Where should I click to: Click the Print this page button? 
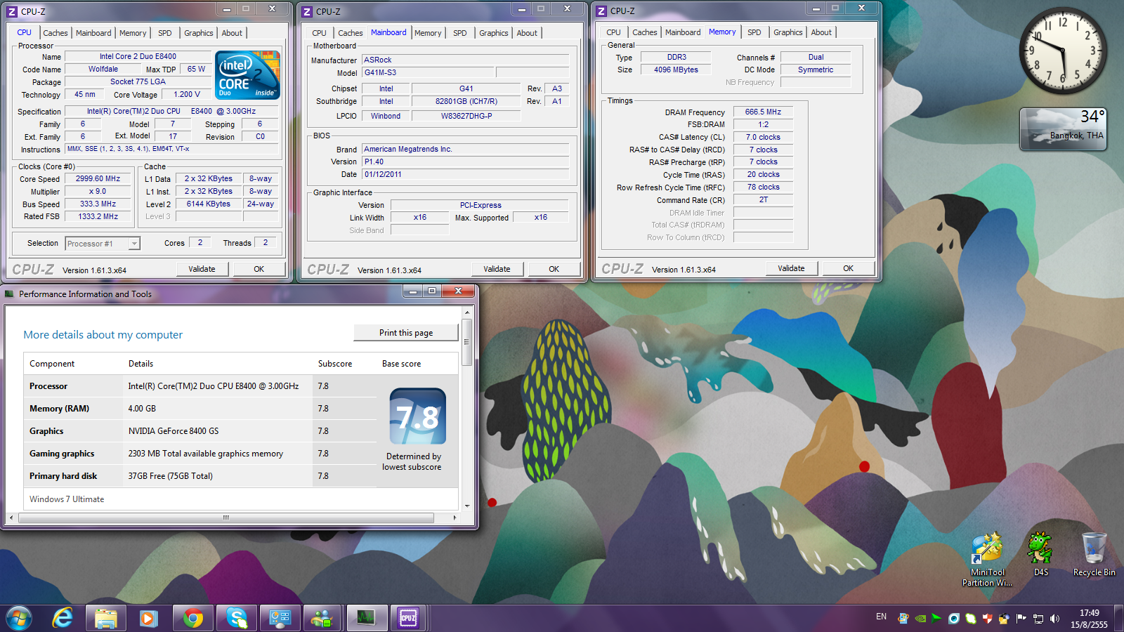[406, 333]
